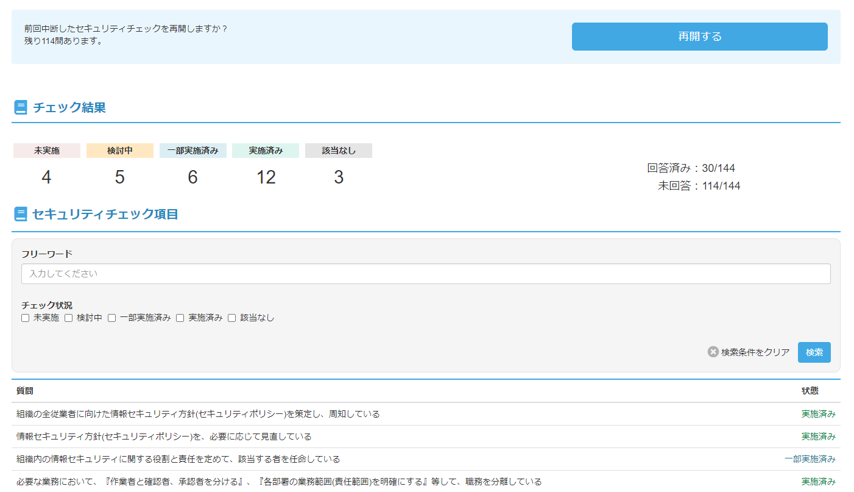Click the pink 未実施 status badge
Screen dimensions: 854x492
(47, 151)
